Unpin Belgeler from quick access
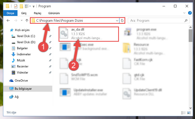The height and width of the screenshot is (119, 195). pyautogui.click(x=50, y=48)
